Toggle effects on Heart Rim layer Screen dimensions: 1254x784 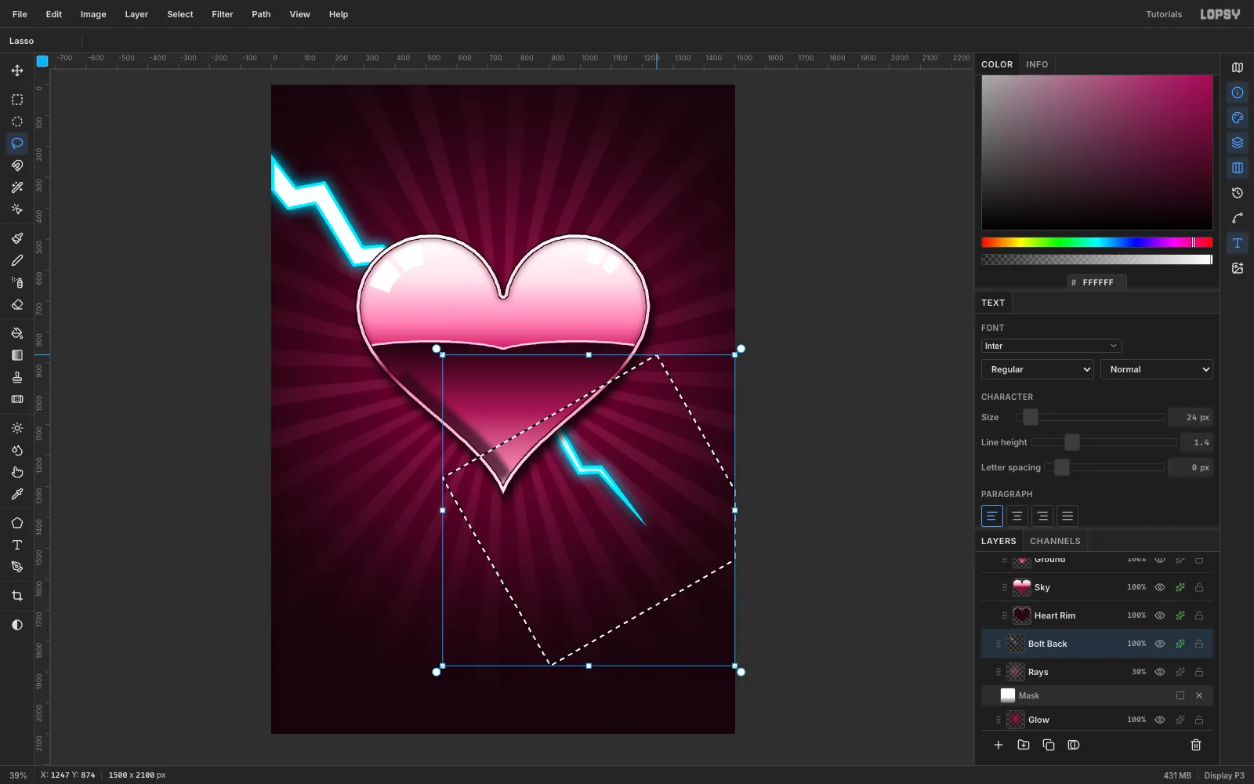(1180, 615)
